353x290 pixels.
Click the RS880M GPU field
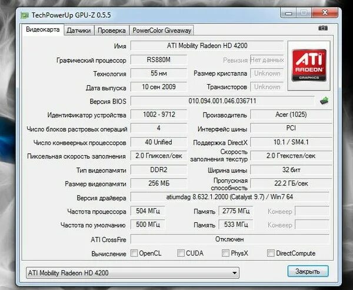pos(159,59)
